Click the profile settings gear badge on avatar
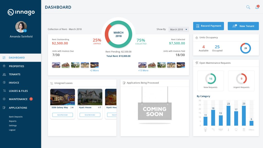This screenshot has height=148, width=263. tap(25, 31)
